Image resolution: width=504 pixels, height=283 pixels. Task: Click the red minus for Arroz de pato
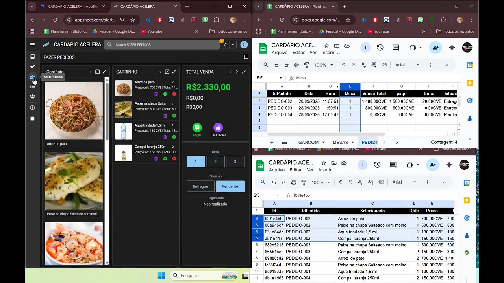174,94
